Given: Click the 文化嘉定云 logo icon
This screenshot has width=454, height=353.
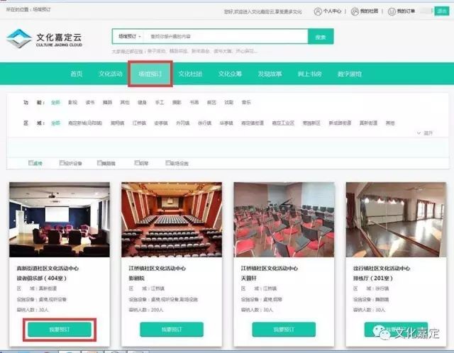Looking at the screenshot, I should pyautogui.click(x=19, y=39).
